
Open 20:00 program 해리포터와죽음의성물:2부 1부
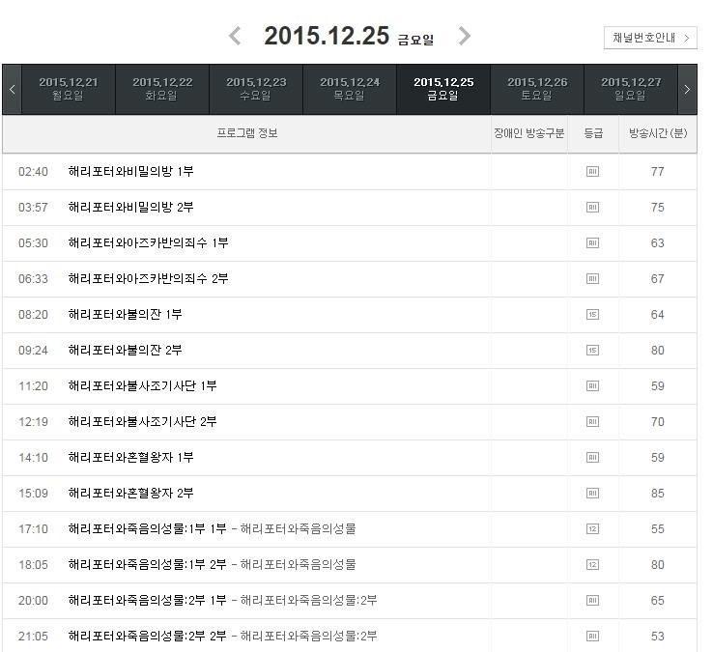coord(147,601)
